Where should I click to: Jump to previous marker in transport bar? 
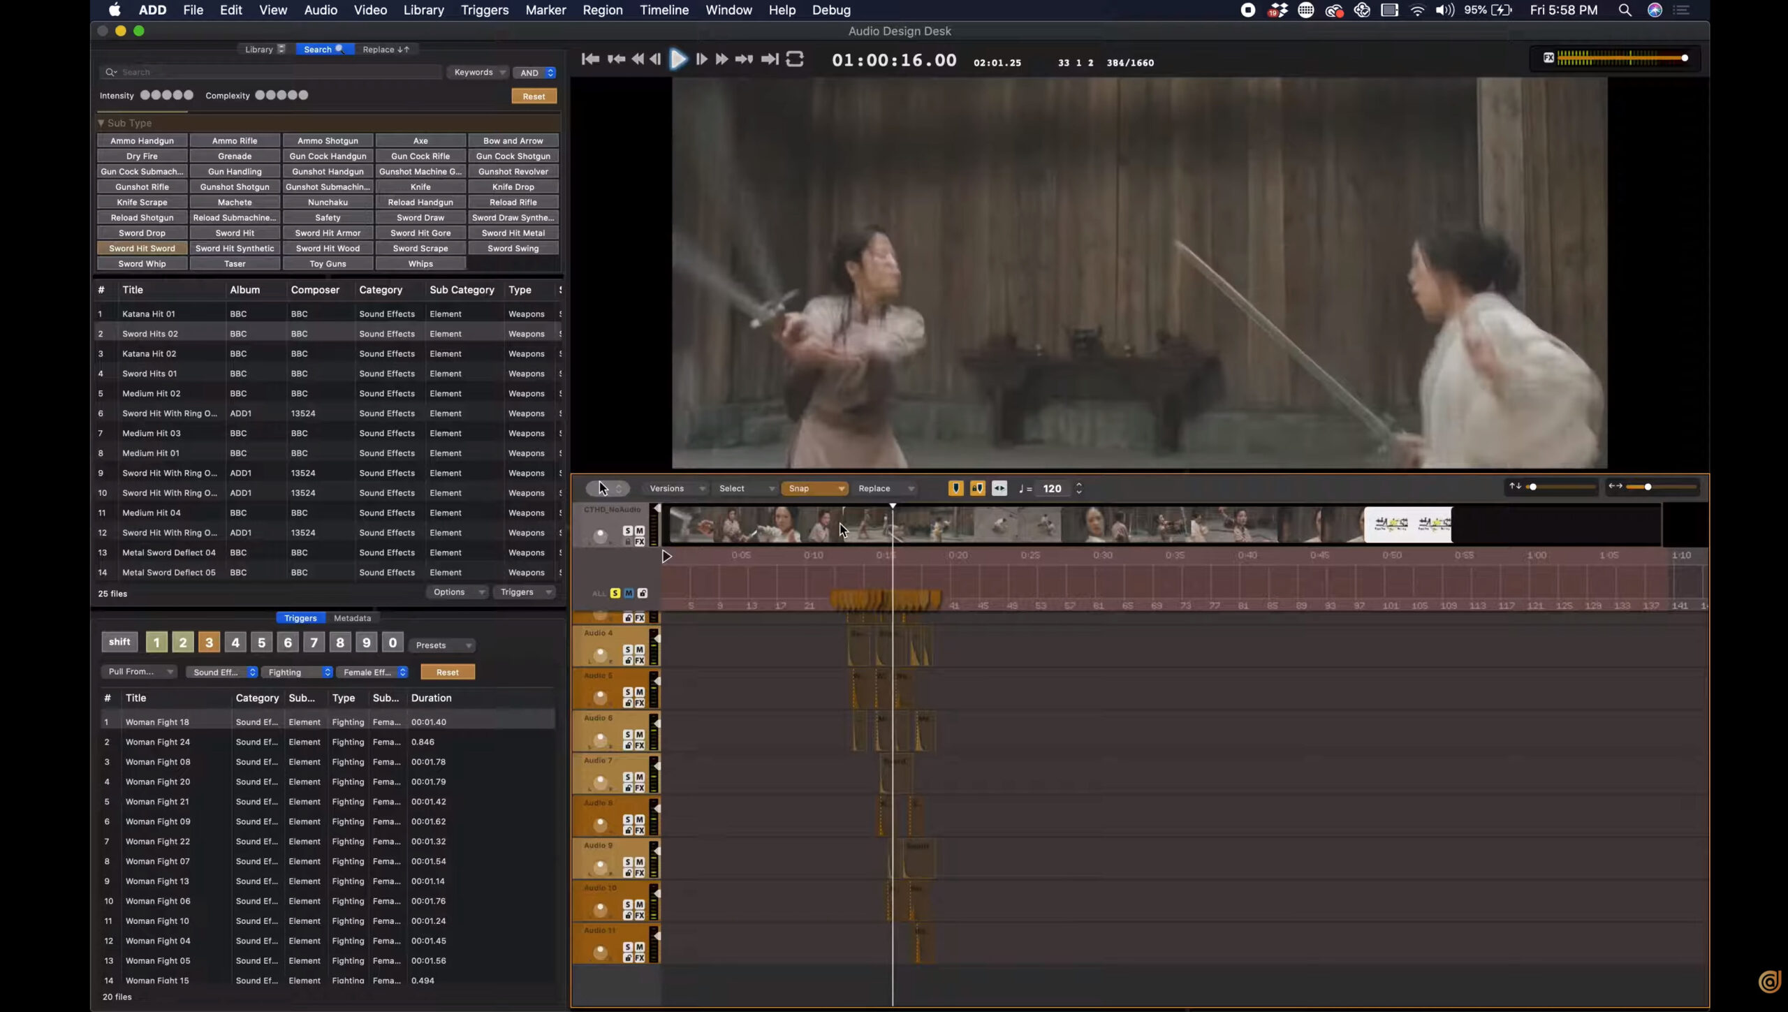point(616,59)
